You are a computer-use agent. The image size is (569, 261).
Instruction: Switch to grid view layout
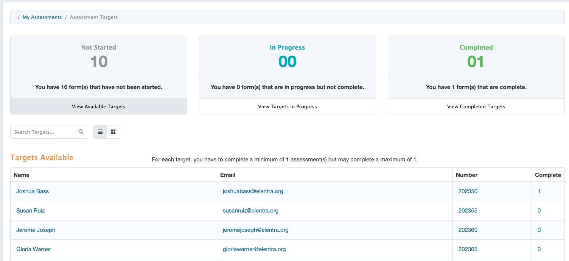click(x=113, y=132)
